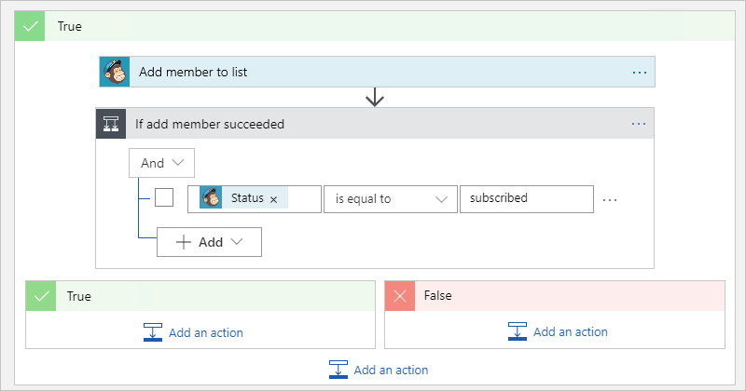The image size is (746, 391).
Task: Open the 'is equal to' operator dropdown
Action: tap(391, 199)
